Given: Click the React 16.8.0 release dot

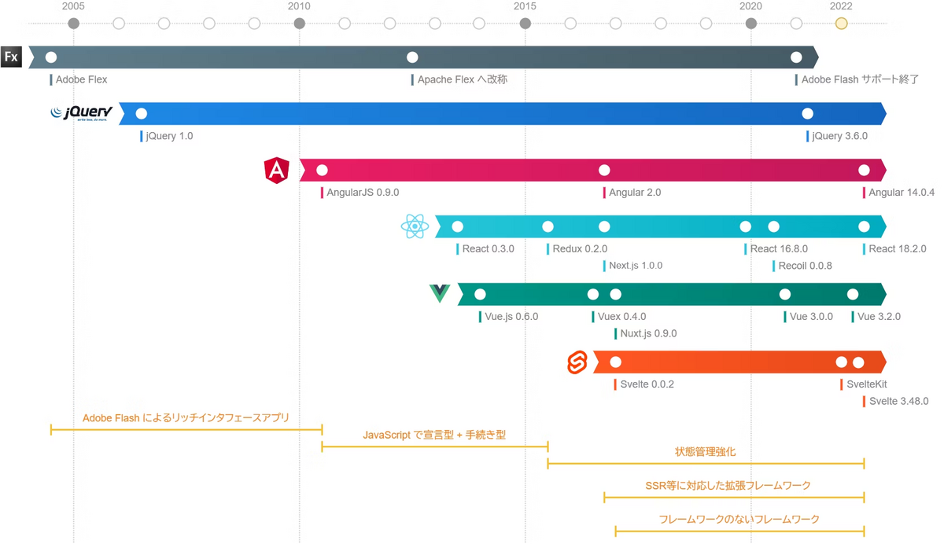Looking at the screenshot, I should (746, 227).
